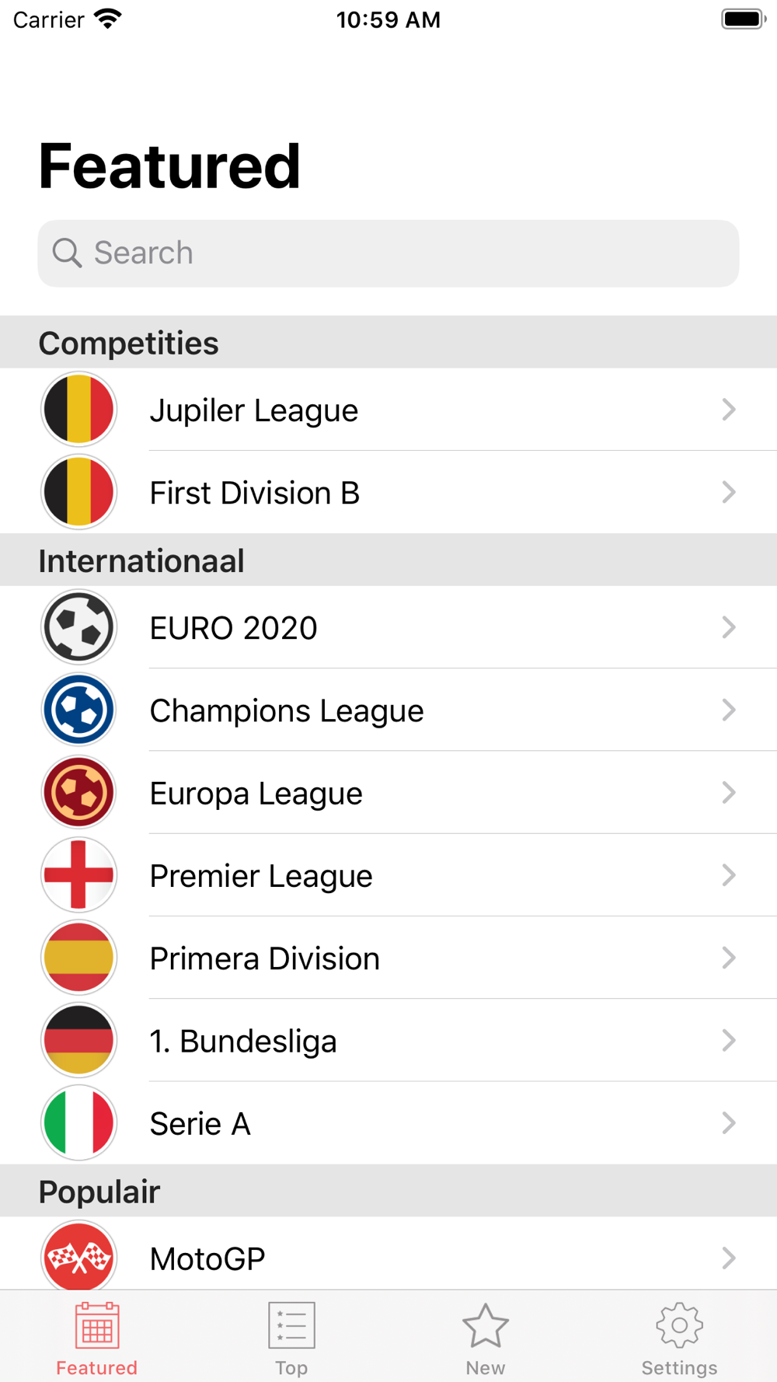Tap the red football Europa League icon
The image size is (777, 1382).
78,793
